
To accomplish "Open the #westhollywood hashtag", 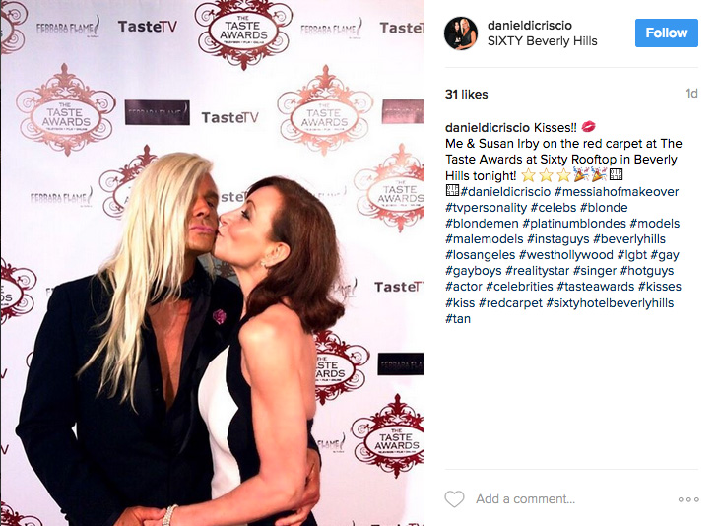I will (566, 255).
